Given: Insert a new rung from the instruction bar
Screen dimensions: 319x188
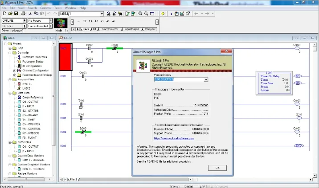Looking at the screenshot, I should [x=79, y=21].
